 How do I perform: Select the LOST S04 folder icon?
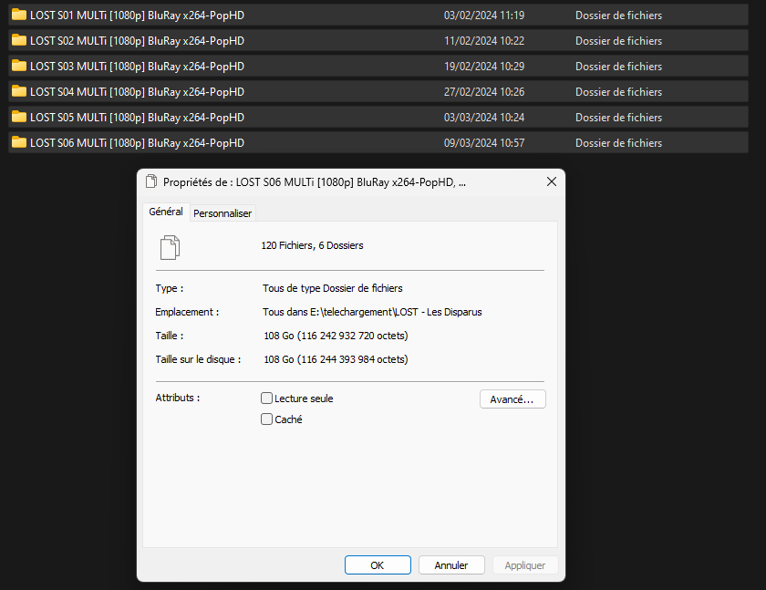pyautogui.click(x=19, y=91)
